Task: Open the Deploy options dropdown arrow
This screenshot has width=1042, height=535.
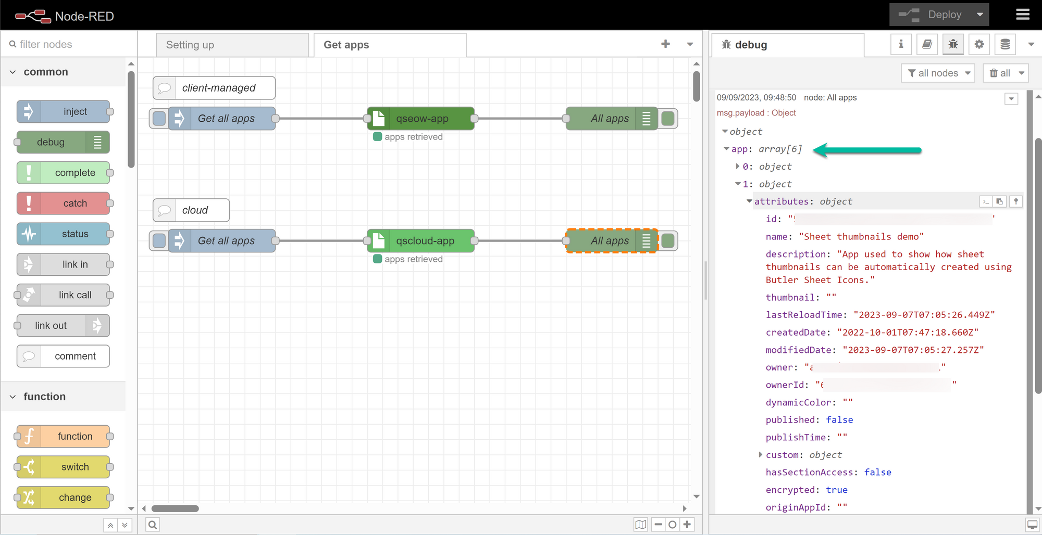Action: tap(980, 15)
